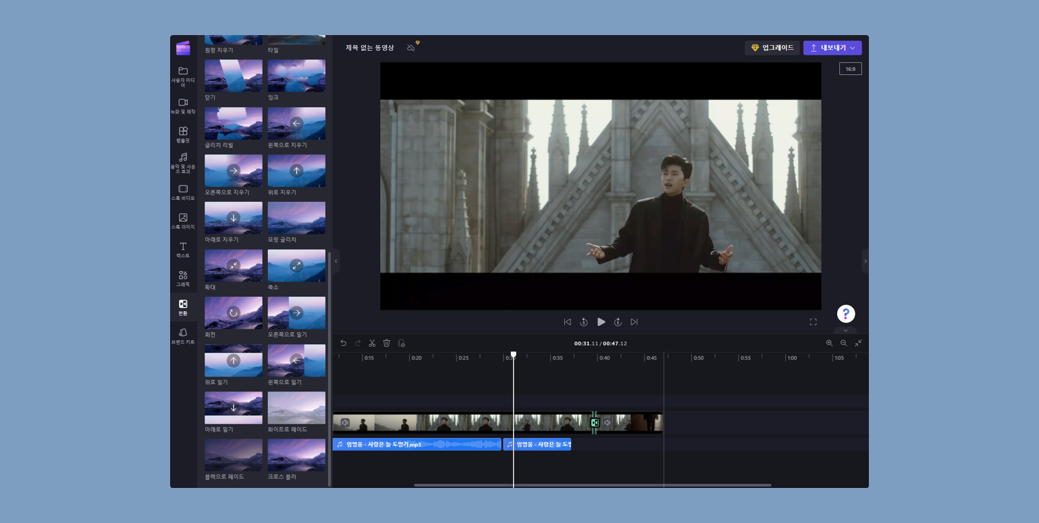Choose the 글리치 리빌 transition

click(234, 123)
